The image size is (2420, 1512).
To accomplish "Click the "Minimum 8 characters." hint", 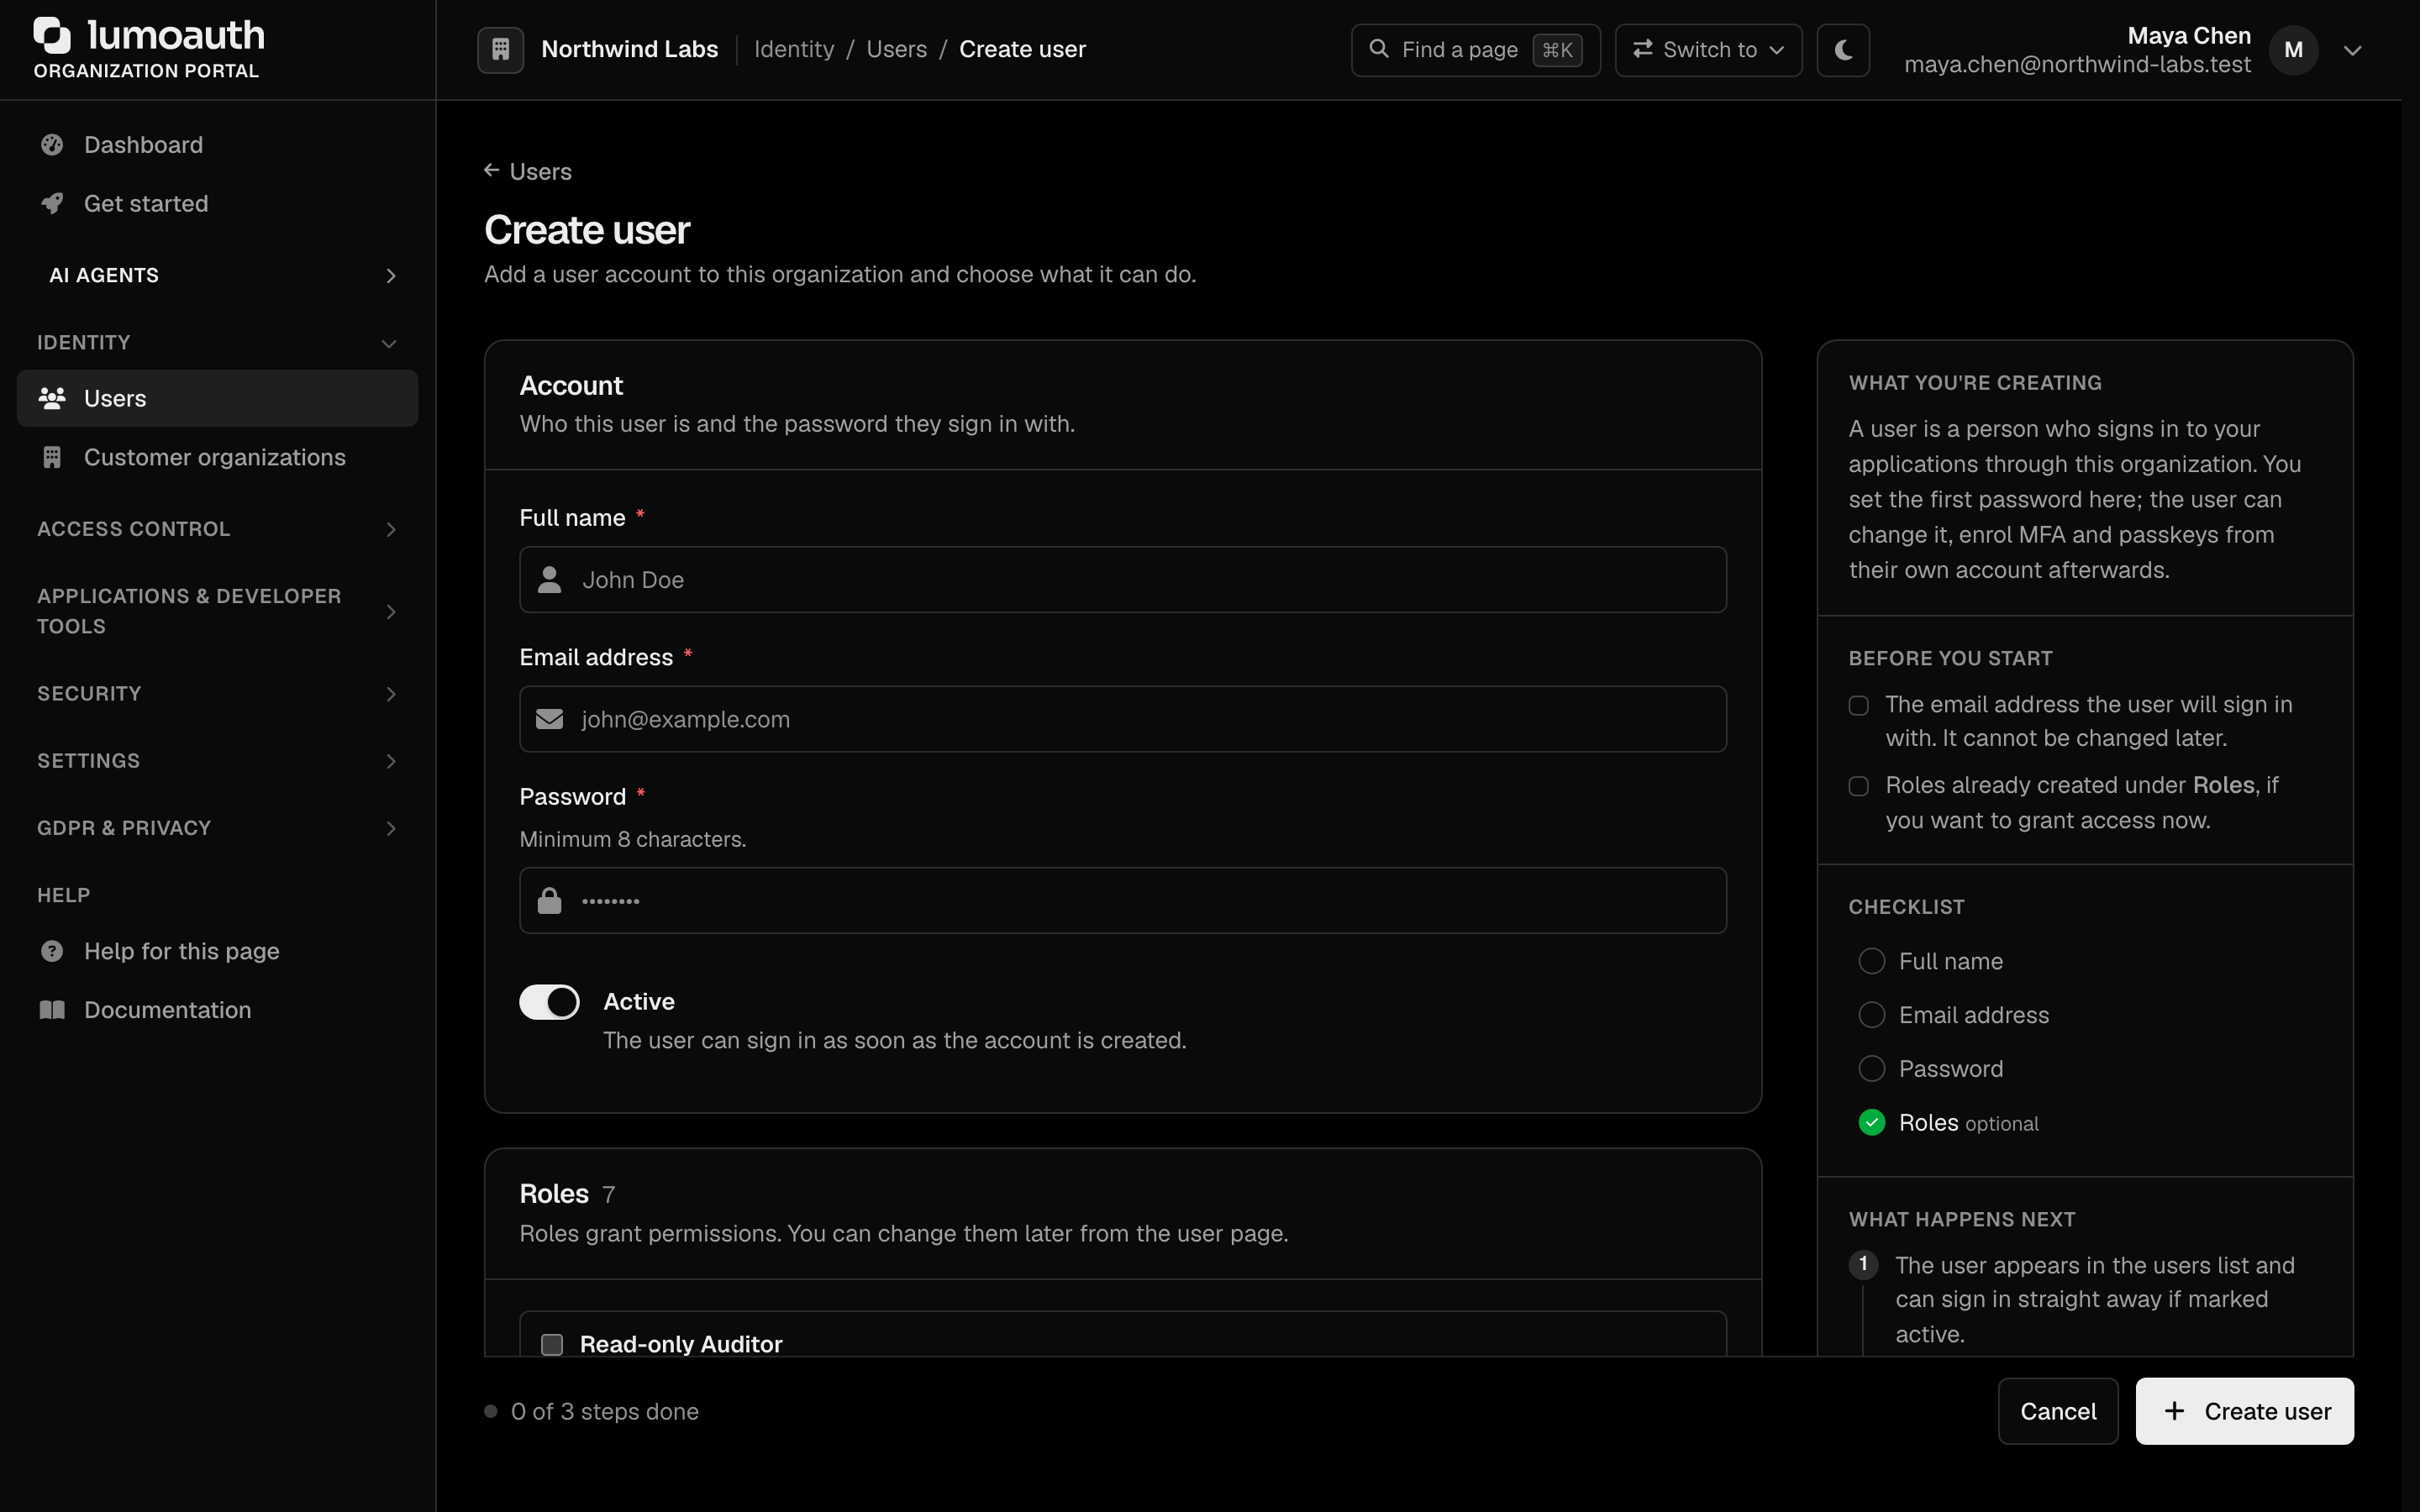I will (633, 839).
